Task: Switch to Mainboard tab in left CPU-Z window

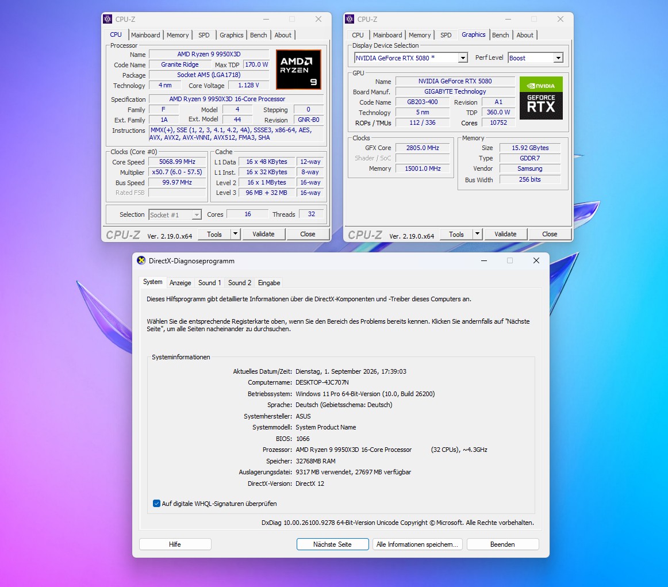Action: pos(145,35)
